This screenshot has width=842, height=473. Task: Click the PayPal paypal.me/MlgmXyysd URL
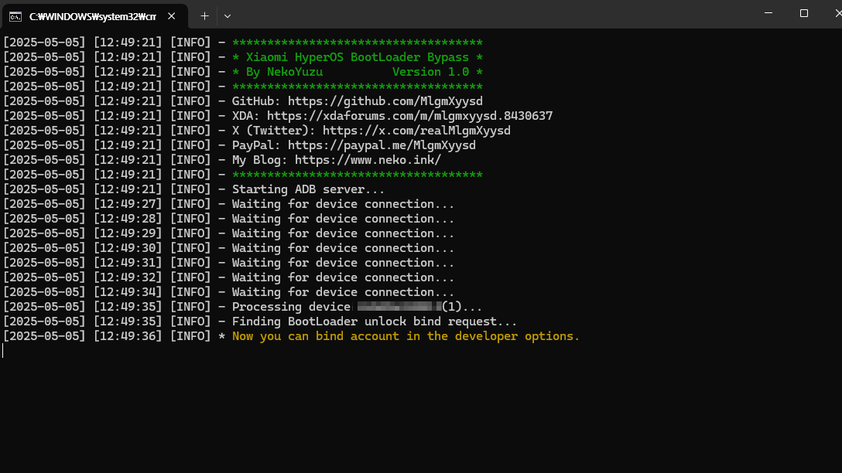382,145
